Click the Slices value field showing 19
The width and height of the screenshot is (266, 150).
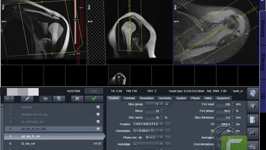point(152,111)
